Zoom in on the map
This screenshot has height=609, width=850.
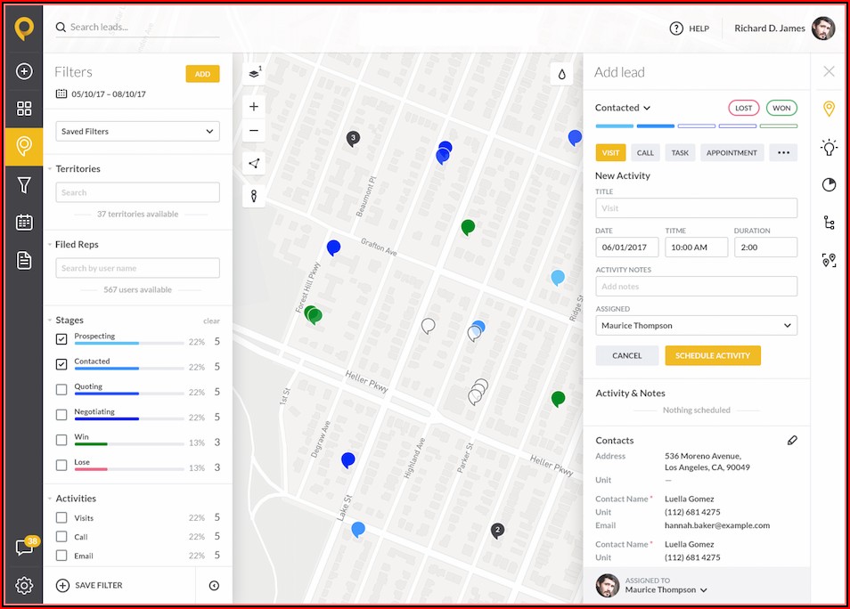254,107
